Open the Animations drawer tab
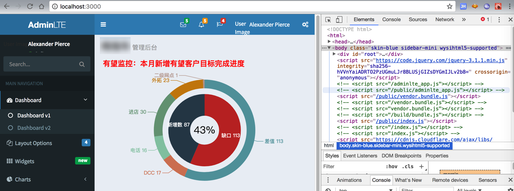This screenshot has height=191, width=514. point(349,180)
